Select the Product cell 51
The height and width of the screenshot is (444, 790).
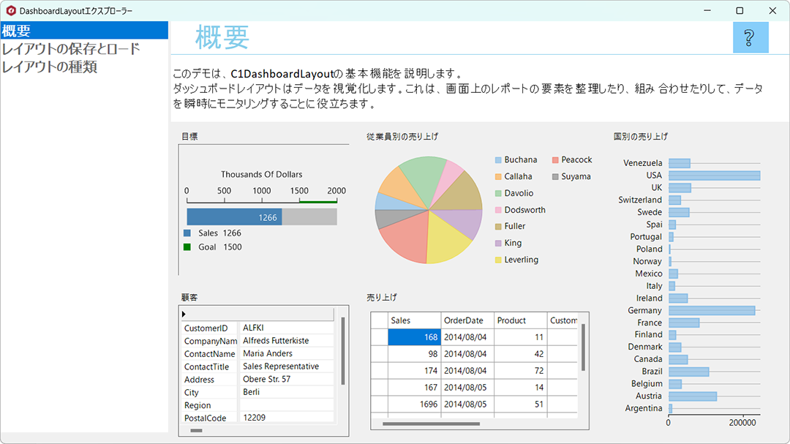(x=521, y=405)
